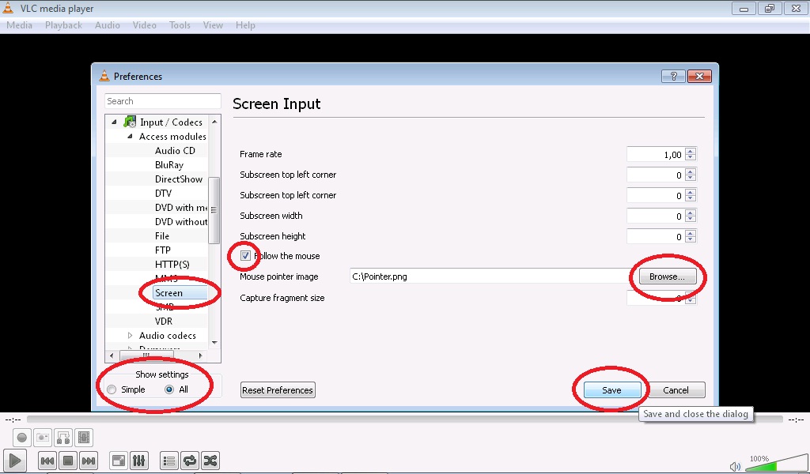The height and width of the screenshot is (474, 810).
Task: Decrease the Subscreen height with the down arrow
Action: point(691,240)
